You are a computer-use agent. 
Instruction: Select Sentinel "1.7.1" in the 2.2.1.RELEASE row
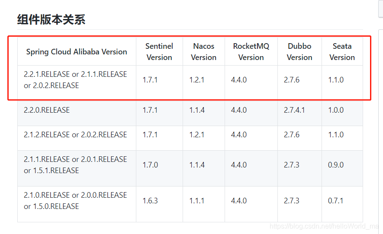point(150,80)
